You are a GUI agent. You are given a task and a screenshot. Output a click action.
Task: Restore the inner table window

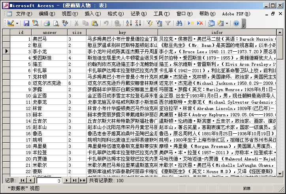click(x=273, y=14)
